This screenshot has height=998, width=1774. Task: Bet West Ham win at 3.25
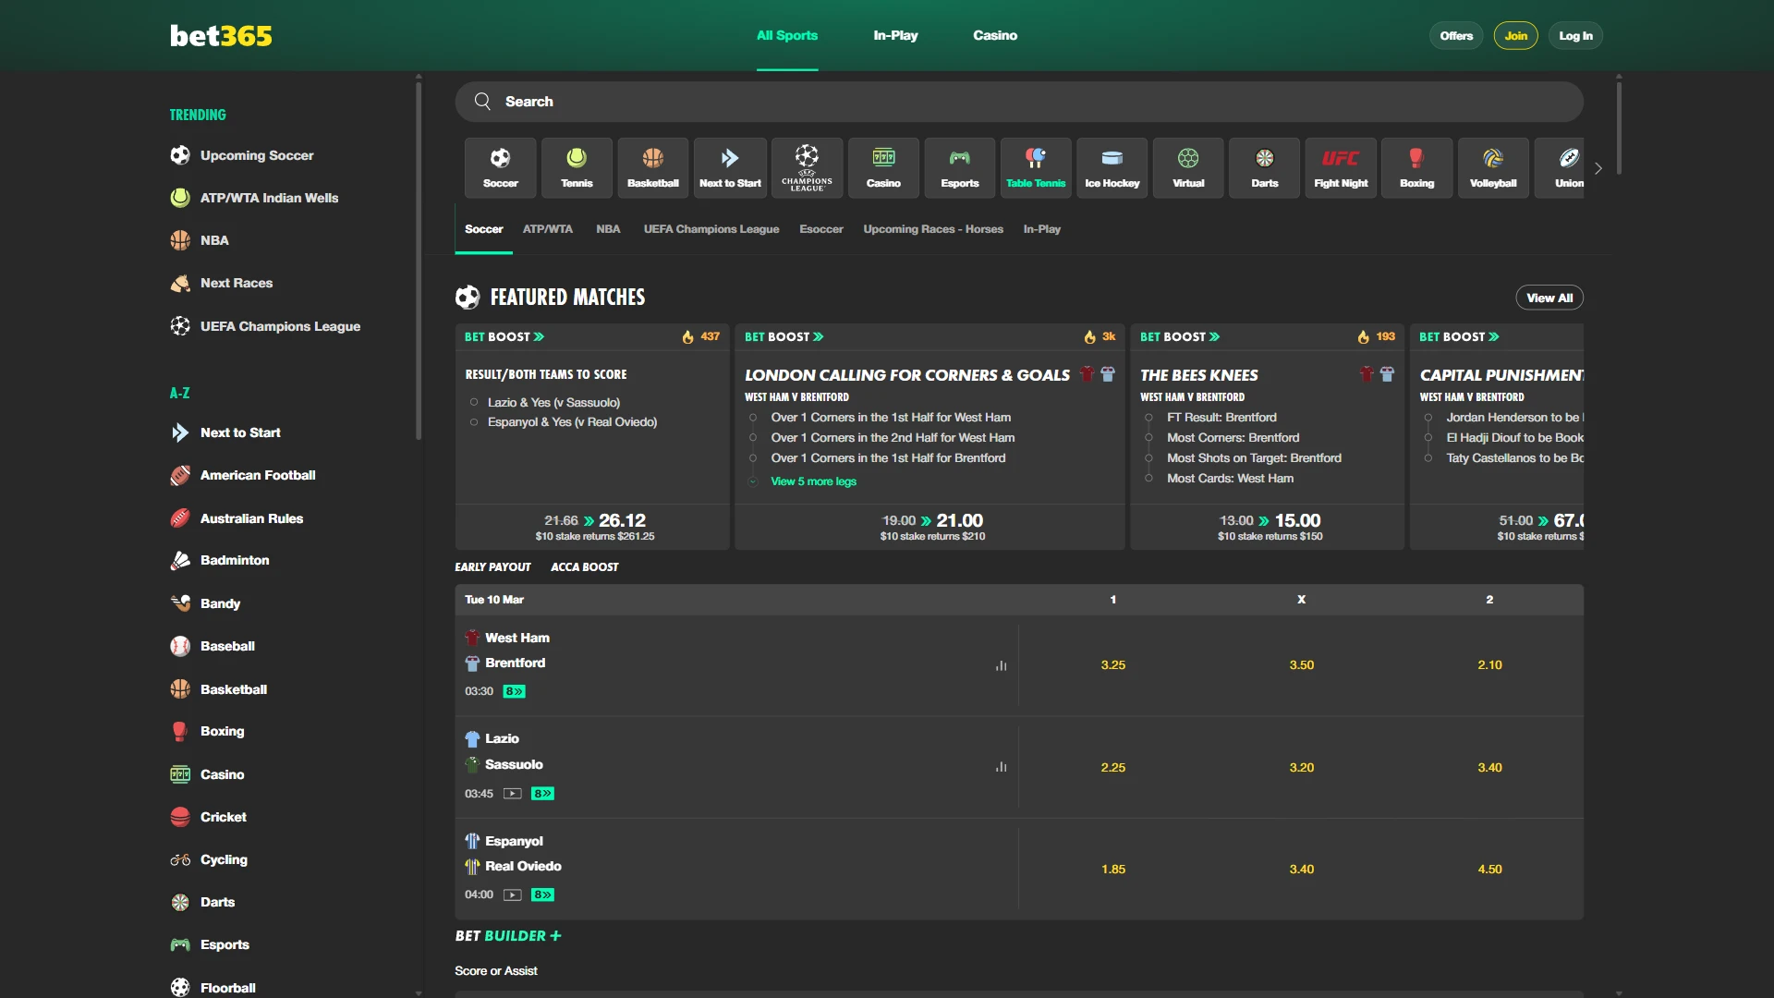[1113, 665]
